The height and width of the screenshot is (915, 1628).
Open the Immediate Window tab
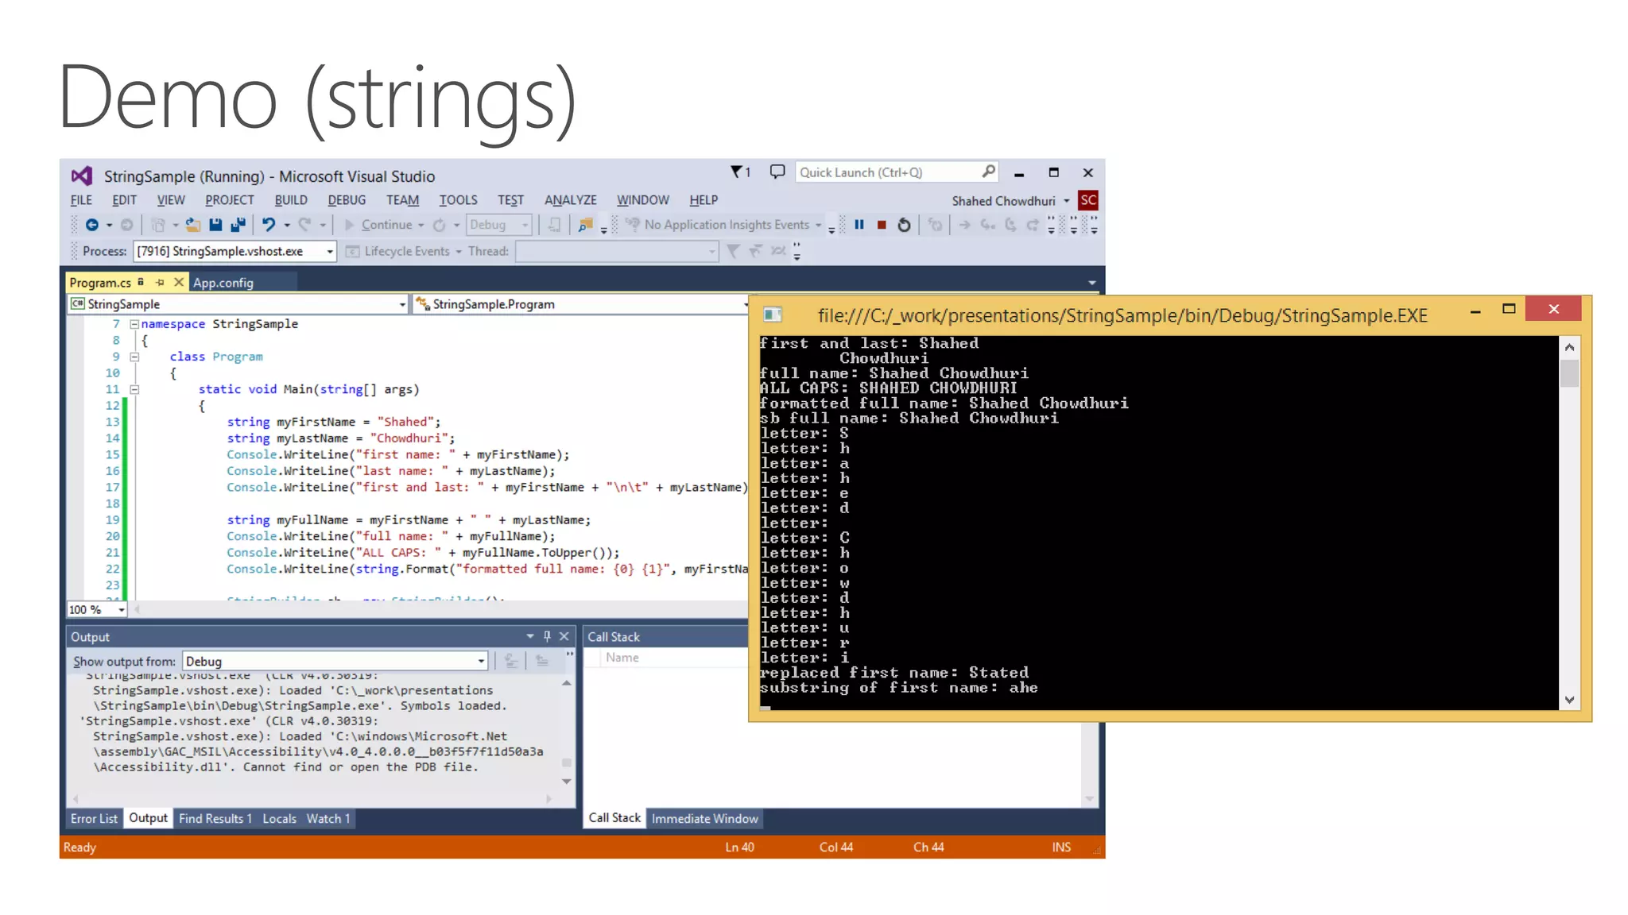704,818
